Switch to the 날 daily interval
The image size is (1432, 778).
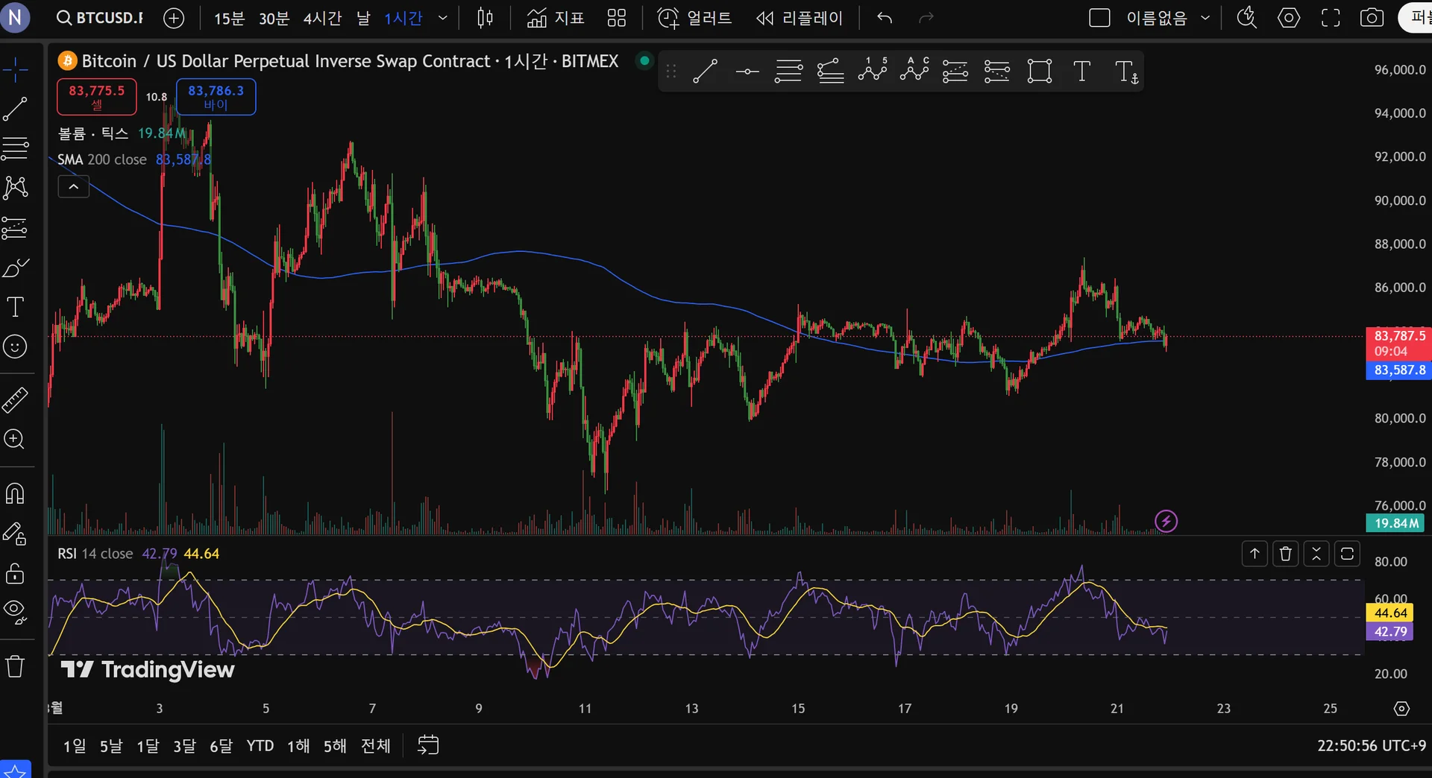[363, 18]
